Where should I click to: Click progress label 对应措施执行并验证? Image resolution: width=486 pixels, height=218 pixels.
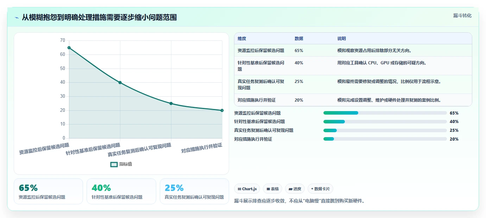pos(253,139)
